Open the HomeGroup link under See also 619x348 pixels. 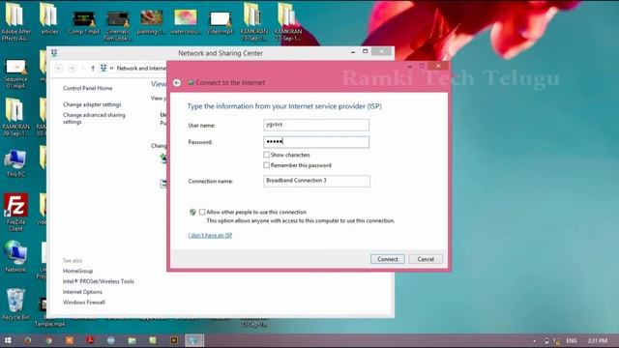[77, 271]
